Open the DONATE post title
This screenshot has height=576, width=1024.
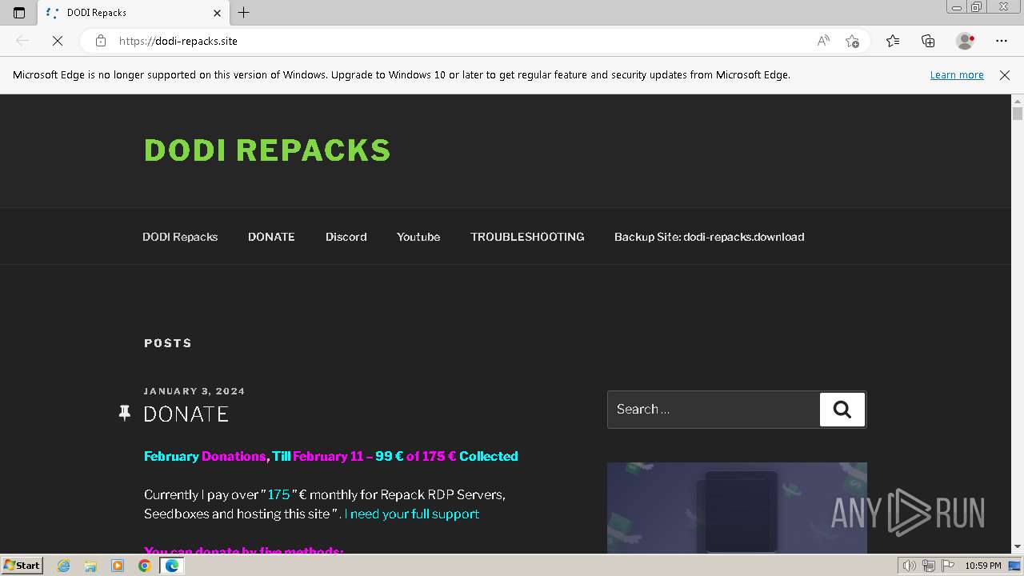click(186, 414)
